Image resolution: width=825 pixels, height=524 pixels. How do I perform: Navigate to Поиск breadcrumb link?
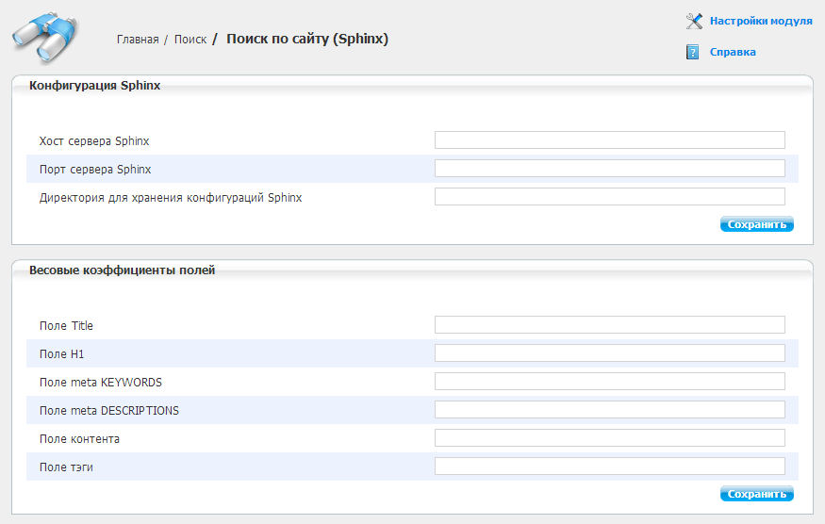[x=190, y=40]
